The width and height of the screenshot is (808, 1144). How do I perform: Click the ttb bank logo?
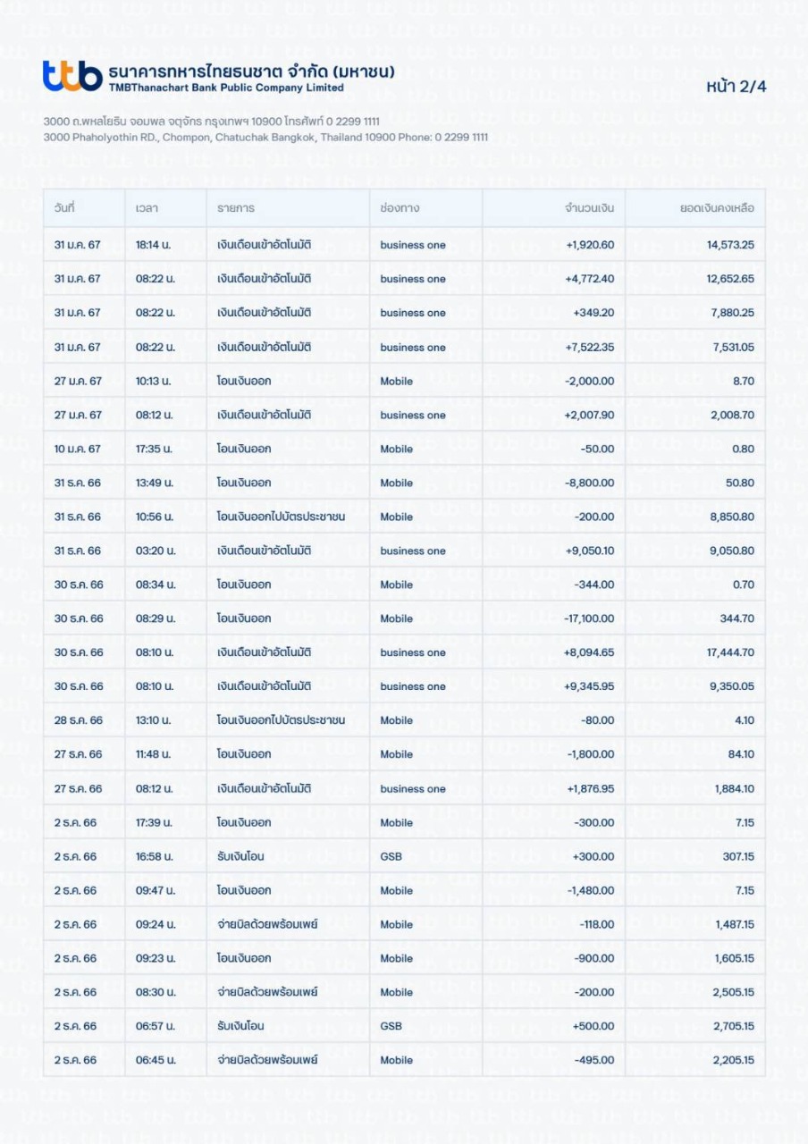pyautogui.click(x=72, y=77)
